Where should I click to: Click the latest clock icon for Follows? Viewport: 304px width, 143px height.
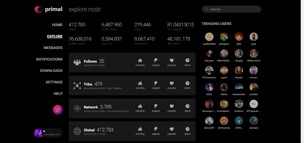(x=187, y=61)
